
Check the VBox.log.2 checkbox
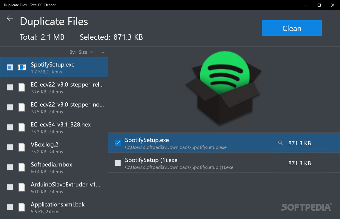coord(10,147)
